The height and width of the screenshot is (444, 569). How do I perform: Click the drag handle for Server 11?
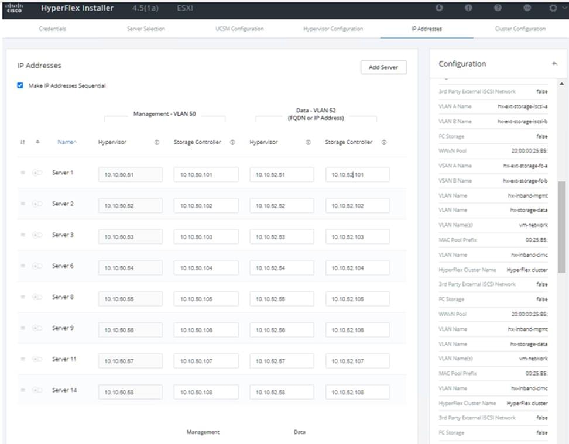click(22, 359)
